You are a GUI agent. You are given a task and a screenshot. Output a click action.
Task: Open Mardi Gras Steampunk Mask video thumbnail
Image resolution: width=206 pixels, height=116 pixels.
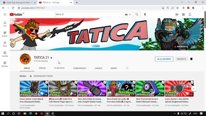[34, 89]
